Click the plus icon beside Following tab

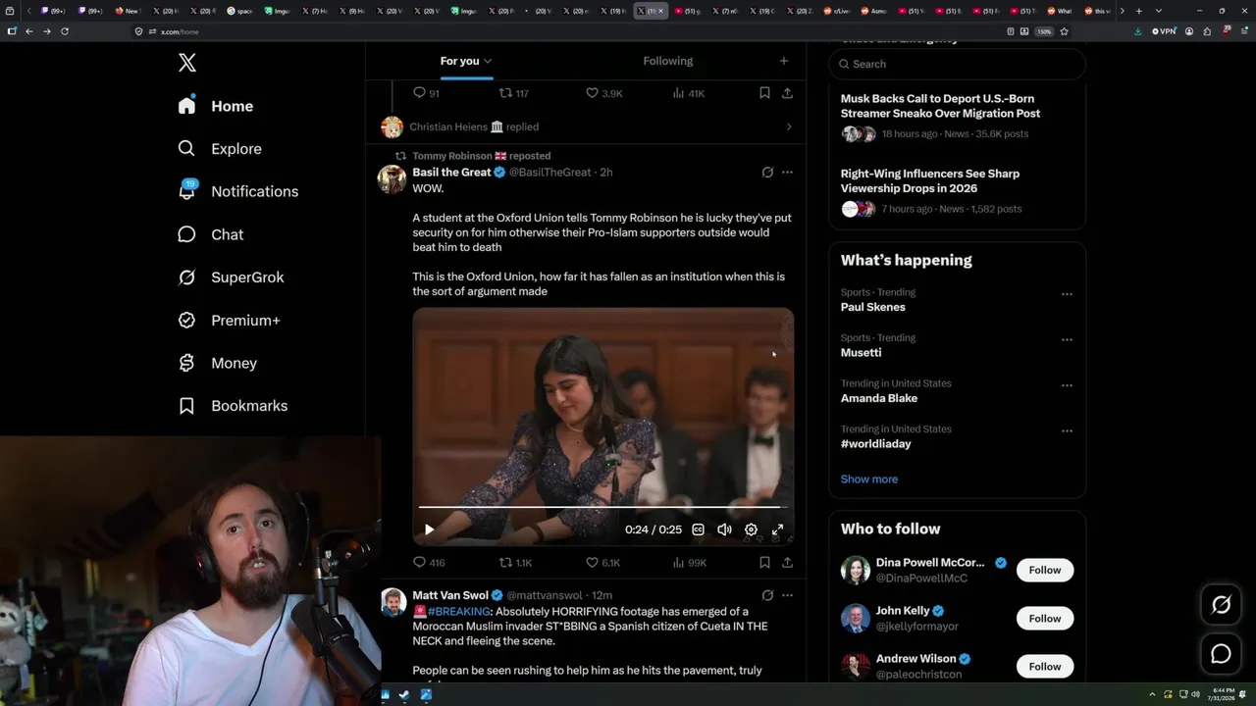(x=783, y=61)
